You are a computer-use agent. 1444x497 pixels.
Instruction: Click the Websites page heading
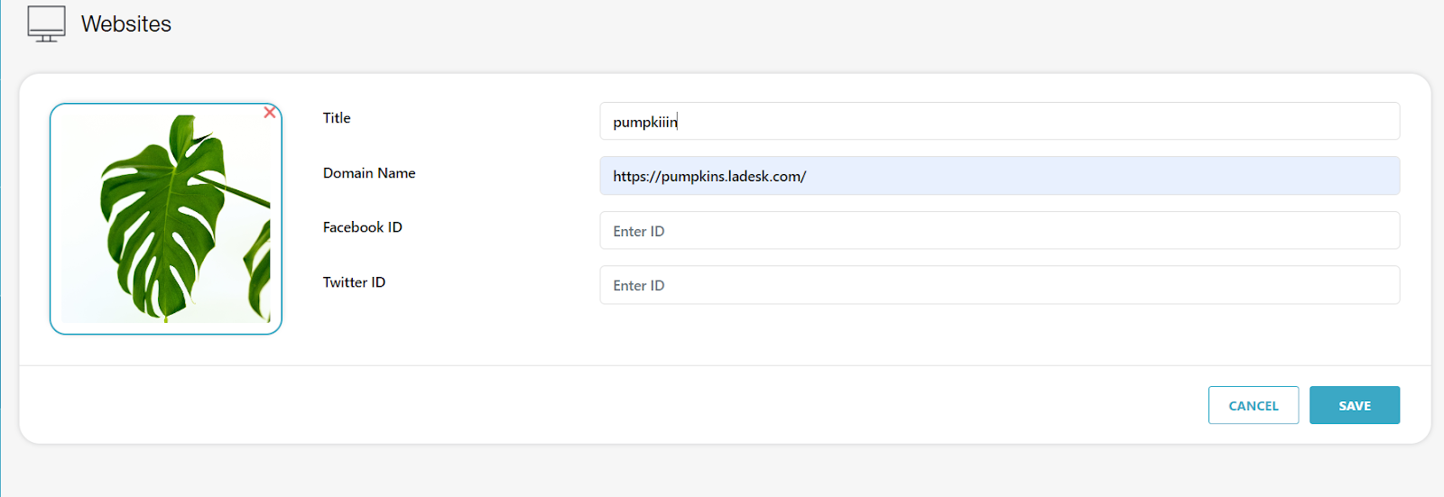click(126, 24)
